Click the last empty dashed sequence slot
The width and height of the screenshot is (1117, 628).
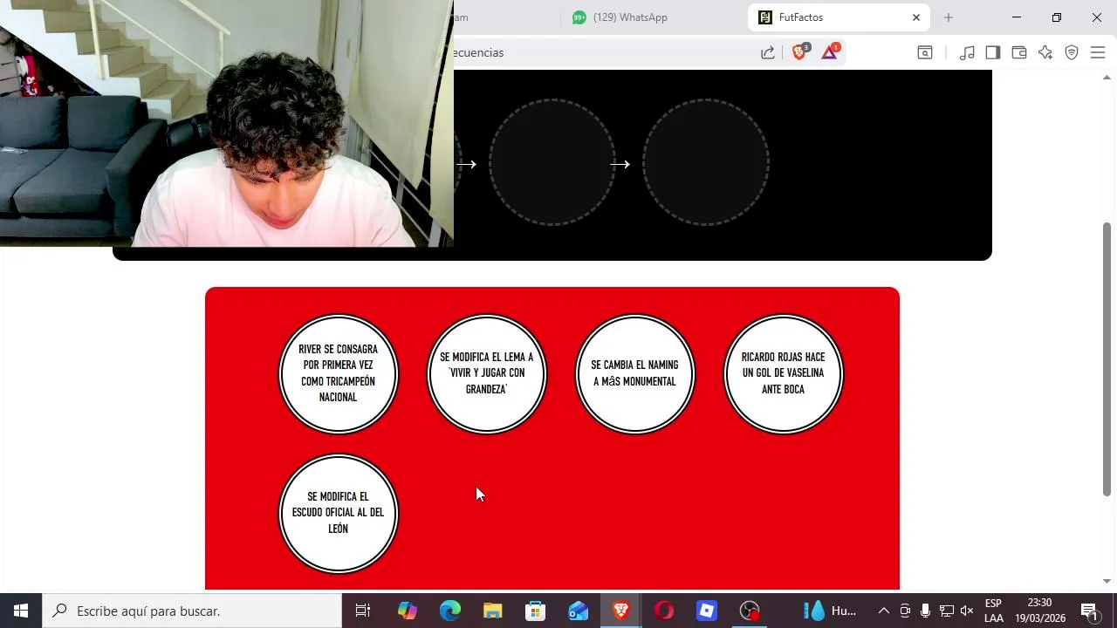(705, 162)
